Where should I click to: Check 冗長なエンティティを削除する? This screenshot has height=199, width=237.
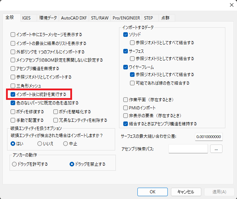coord(56,120)
